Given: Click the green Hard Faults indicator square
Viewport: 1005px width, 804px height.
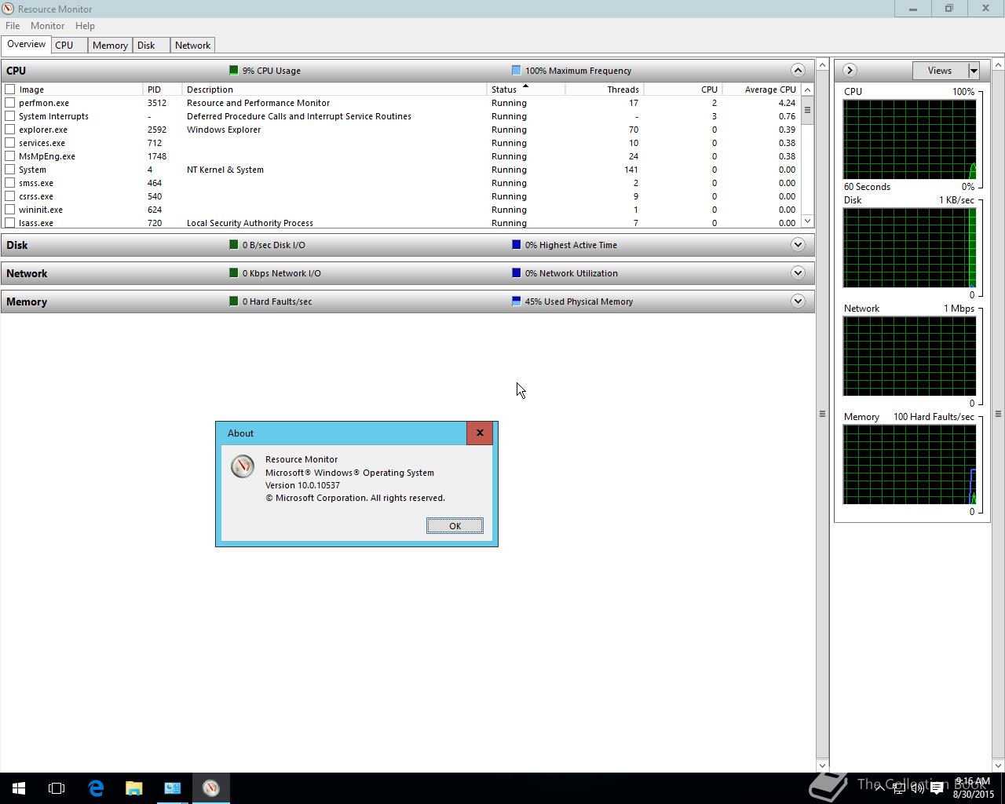Looking at the screenshot, I should coord(233,301).
